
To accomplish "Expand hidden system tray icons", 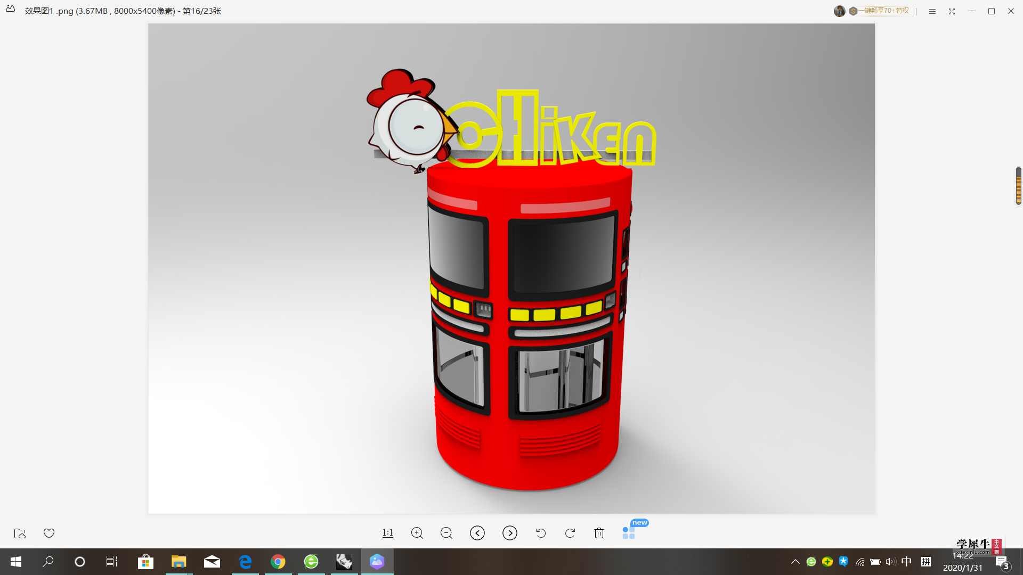I will tap(795, 562).
